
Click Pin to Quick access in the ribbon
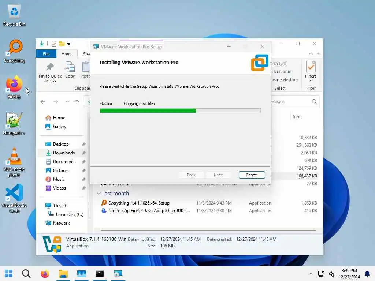click(50, 72)
